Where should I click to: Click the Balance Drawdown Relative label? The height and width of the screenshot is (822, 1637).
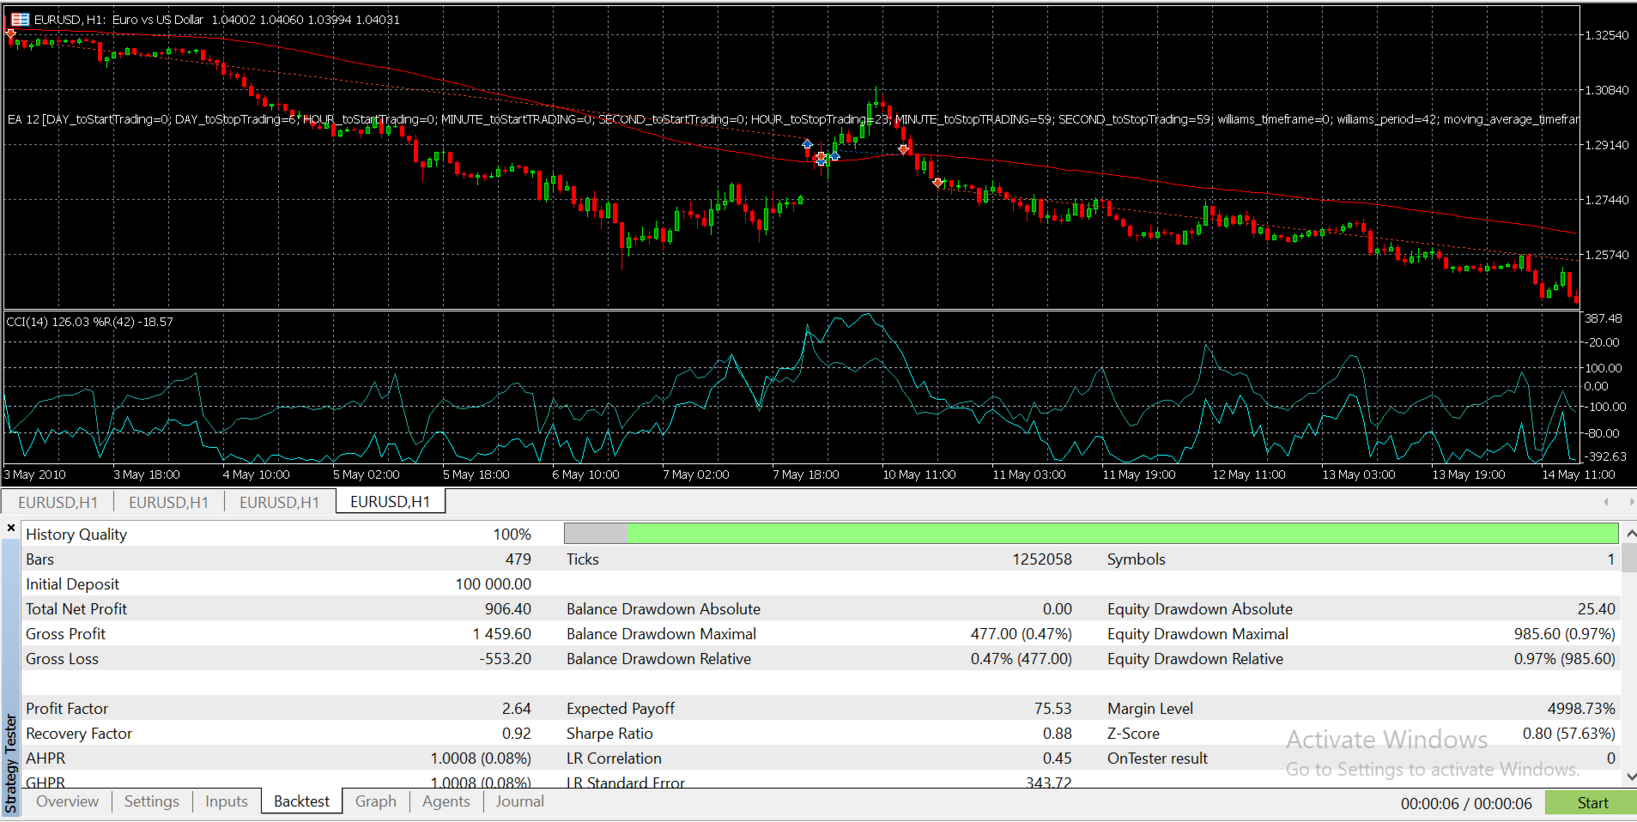659,659
